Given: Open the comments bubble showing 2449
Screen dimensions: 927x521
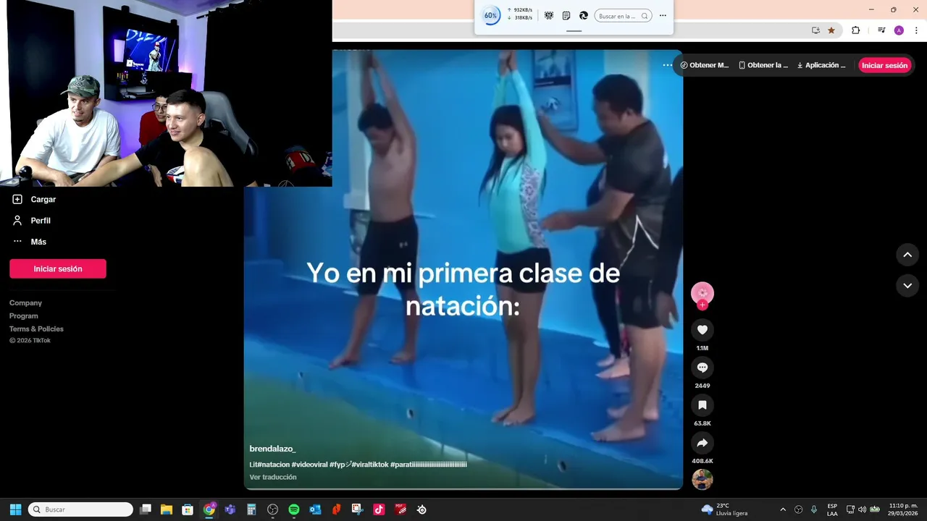Looking at the screenshot, I should [702, 368].
